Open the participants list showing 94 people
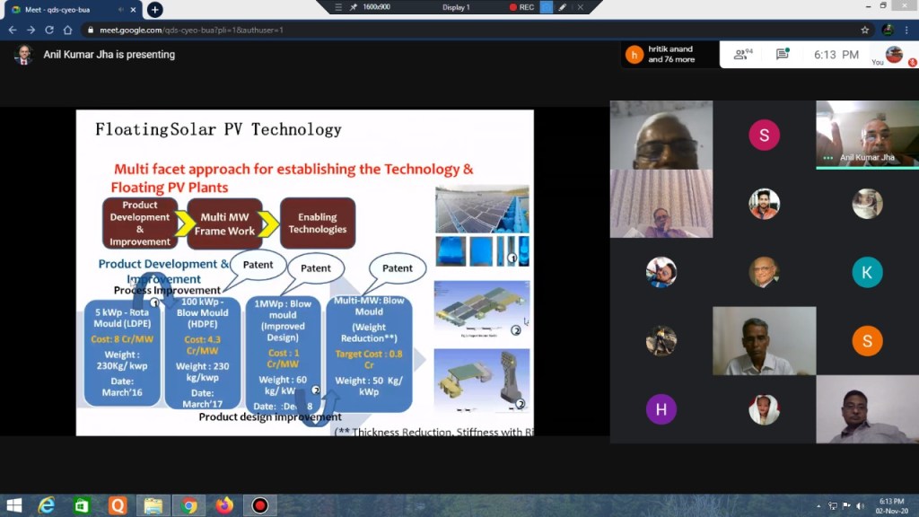 (742, 55)
